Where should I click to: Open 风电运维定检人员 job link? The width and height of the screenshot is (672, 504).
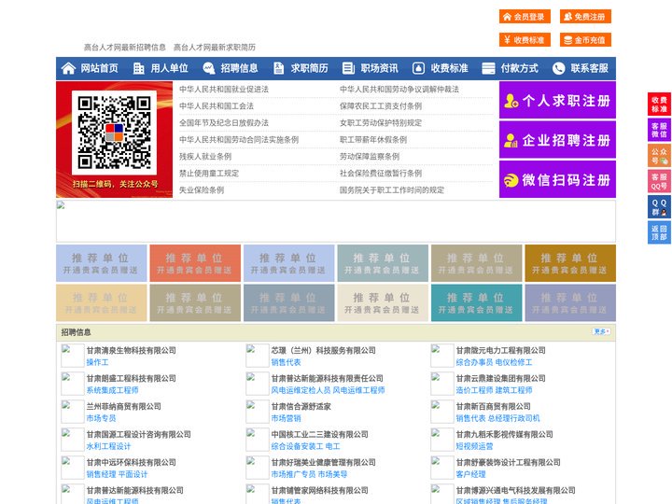[x=301, y=390]
